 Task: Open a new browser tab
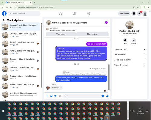click(x=34, y=2)
